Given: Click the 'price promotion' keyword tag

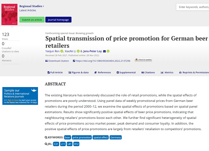Looking at the screenshot, I should click(82, 138).
